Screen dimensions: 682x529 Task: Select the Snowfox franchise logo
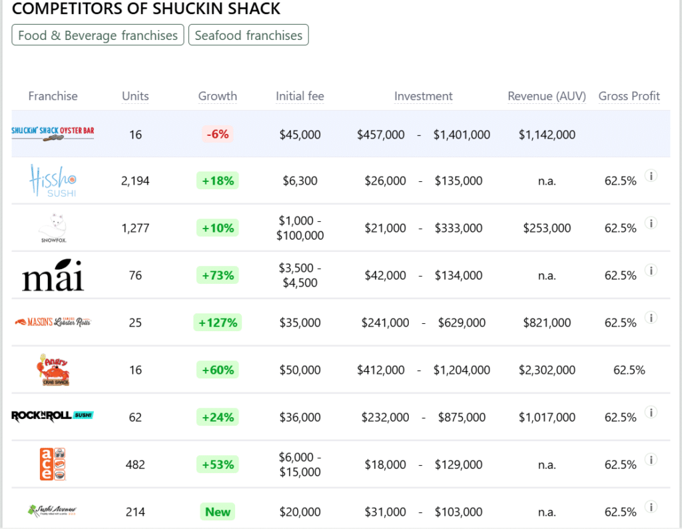53,228
